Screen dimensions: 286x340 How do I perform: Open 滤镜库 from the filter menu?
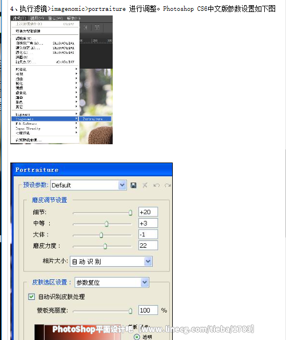click(45, 38)
